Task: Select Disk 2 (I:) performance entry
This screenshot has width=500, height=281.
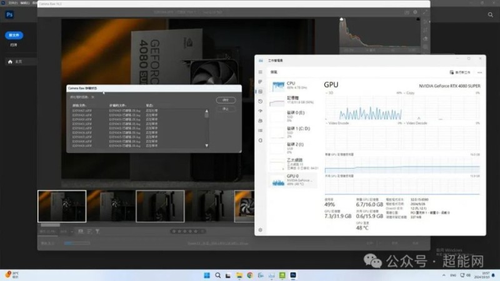Action: point(292,148)
